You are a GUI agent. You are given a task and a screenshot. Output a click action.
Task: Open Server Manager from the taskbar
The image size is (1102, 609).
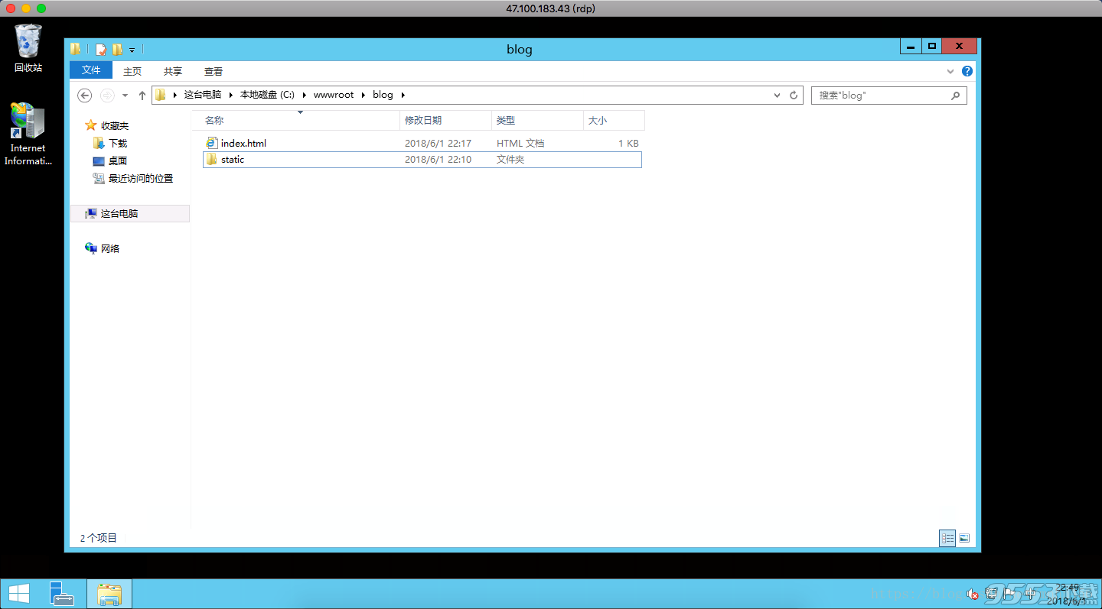pos(62,594)
